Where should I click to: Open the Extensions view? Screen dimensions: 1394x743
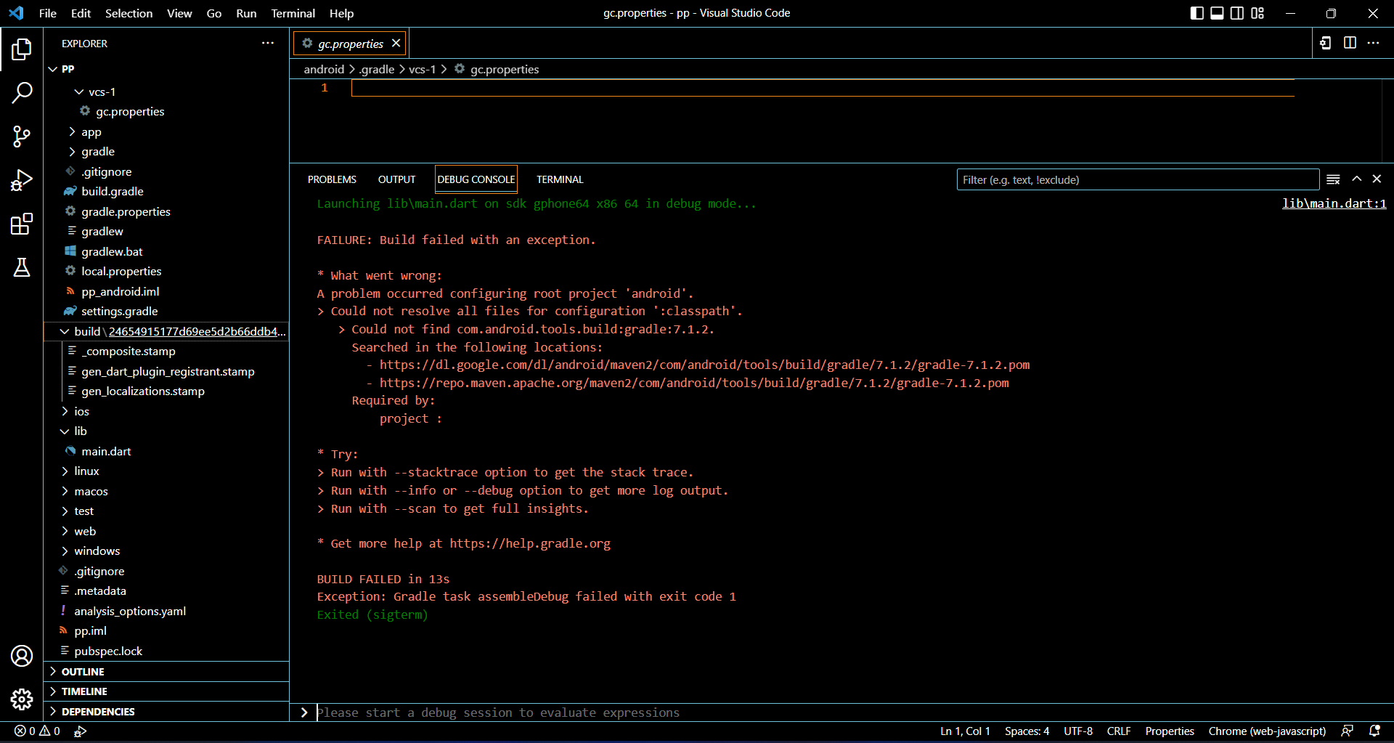coord(22,224)
